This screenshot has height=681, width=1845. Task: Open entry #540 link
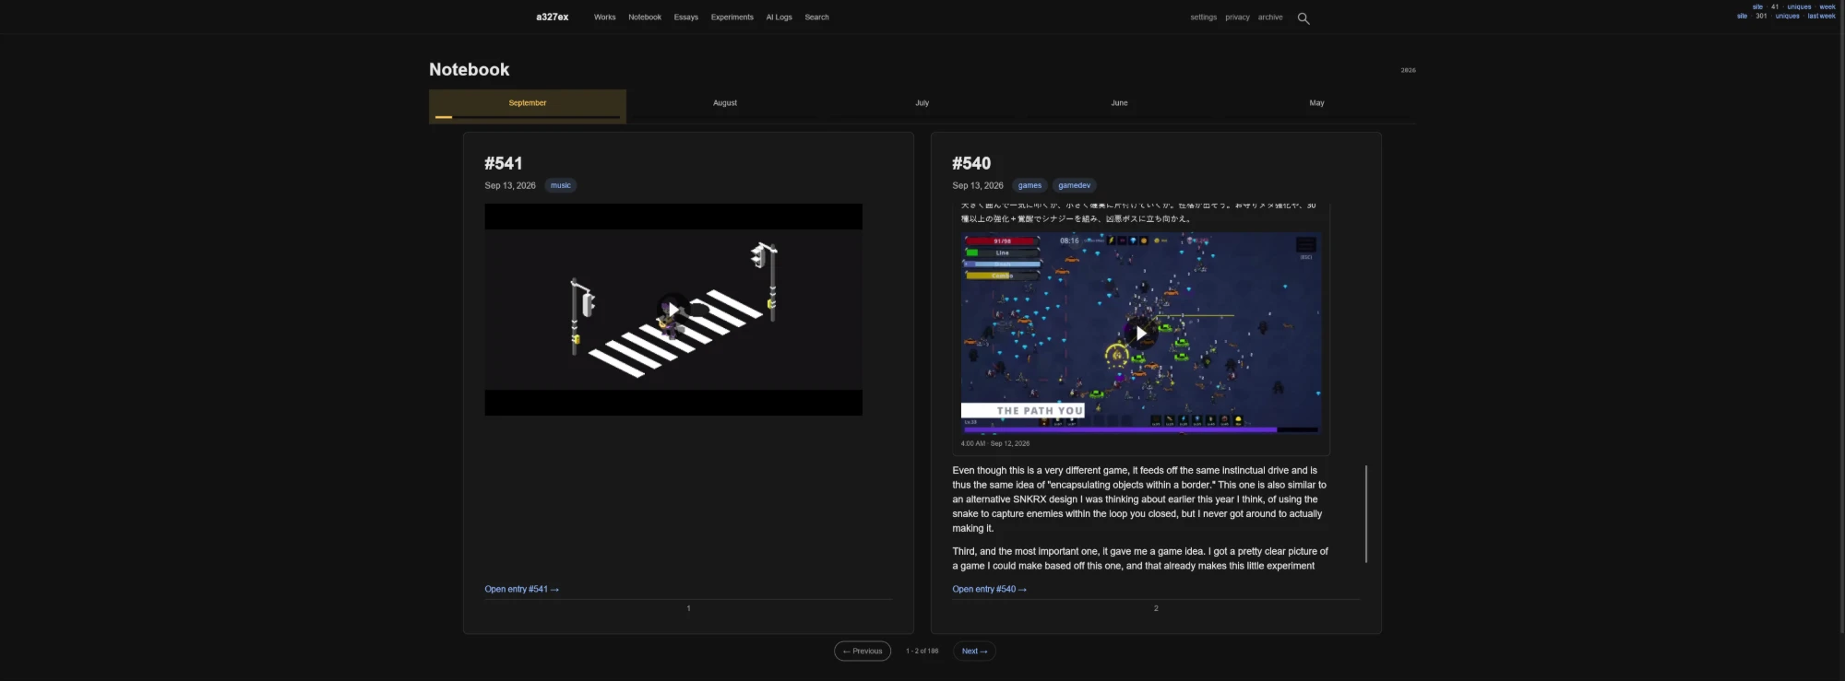(989, 589)
